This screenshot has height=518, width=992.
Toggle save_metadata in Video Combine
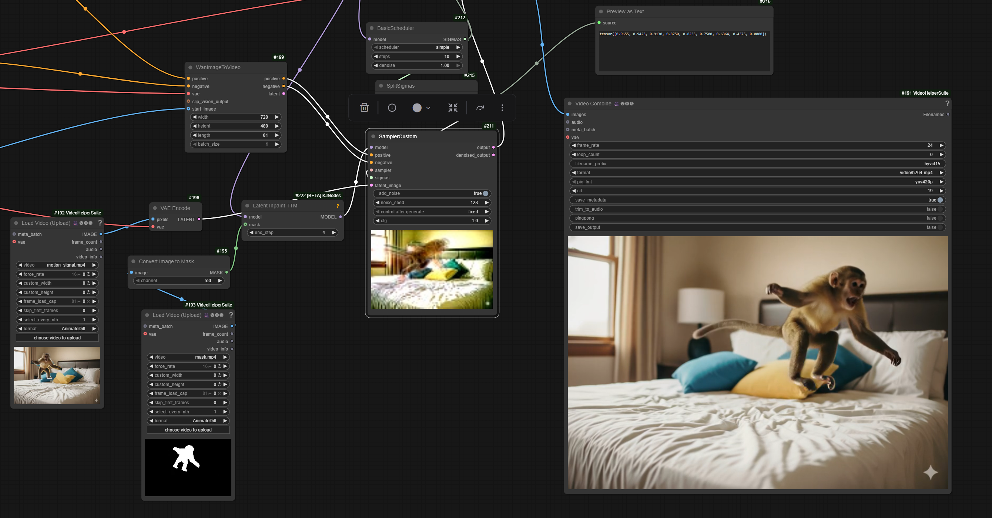940,200
